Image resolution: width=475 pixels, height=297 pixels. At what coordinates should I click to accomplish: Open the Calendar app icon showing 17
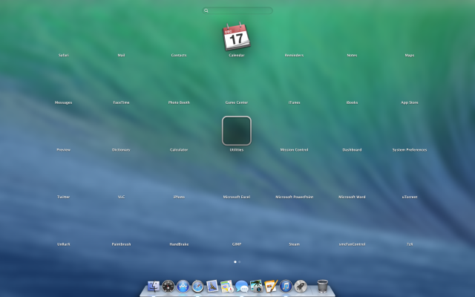236,36
